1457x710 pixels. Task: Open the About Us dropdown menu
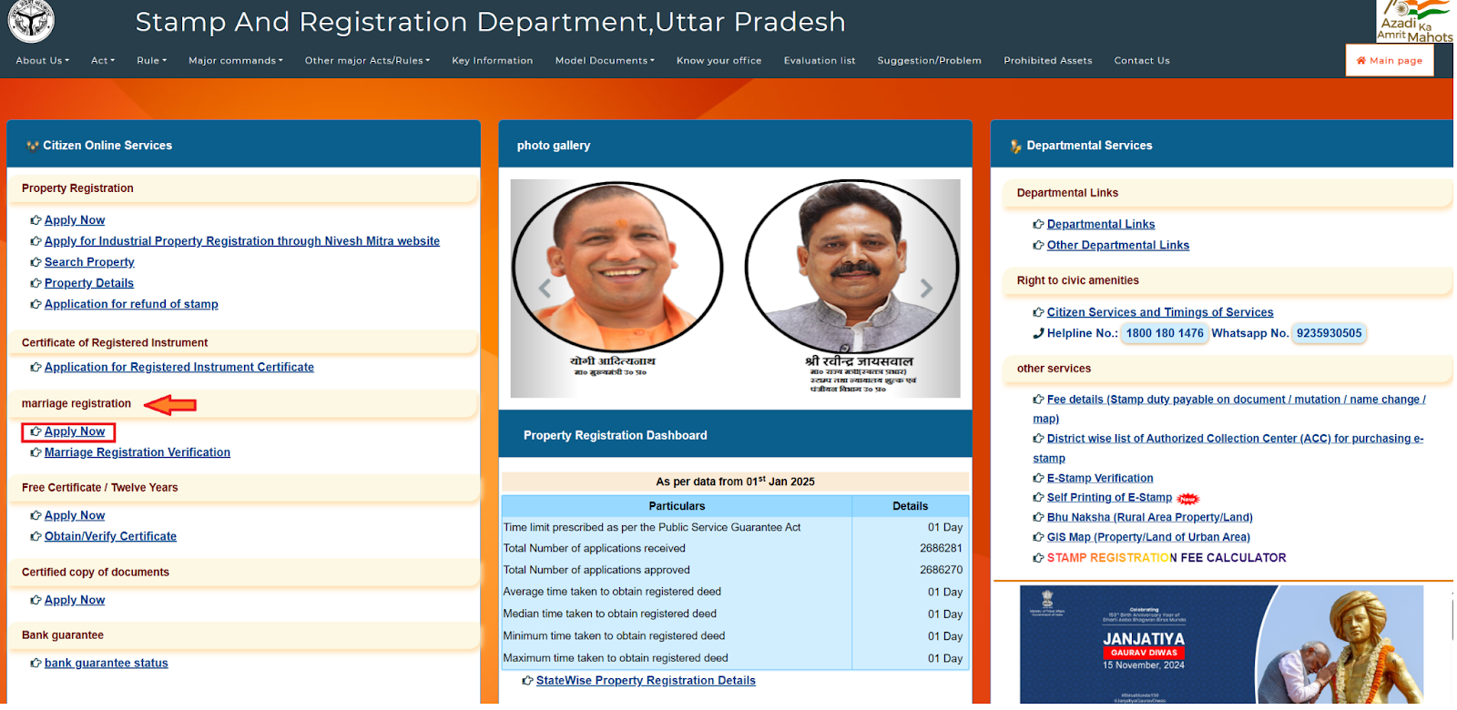click(42, 61)
